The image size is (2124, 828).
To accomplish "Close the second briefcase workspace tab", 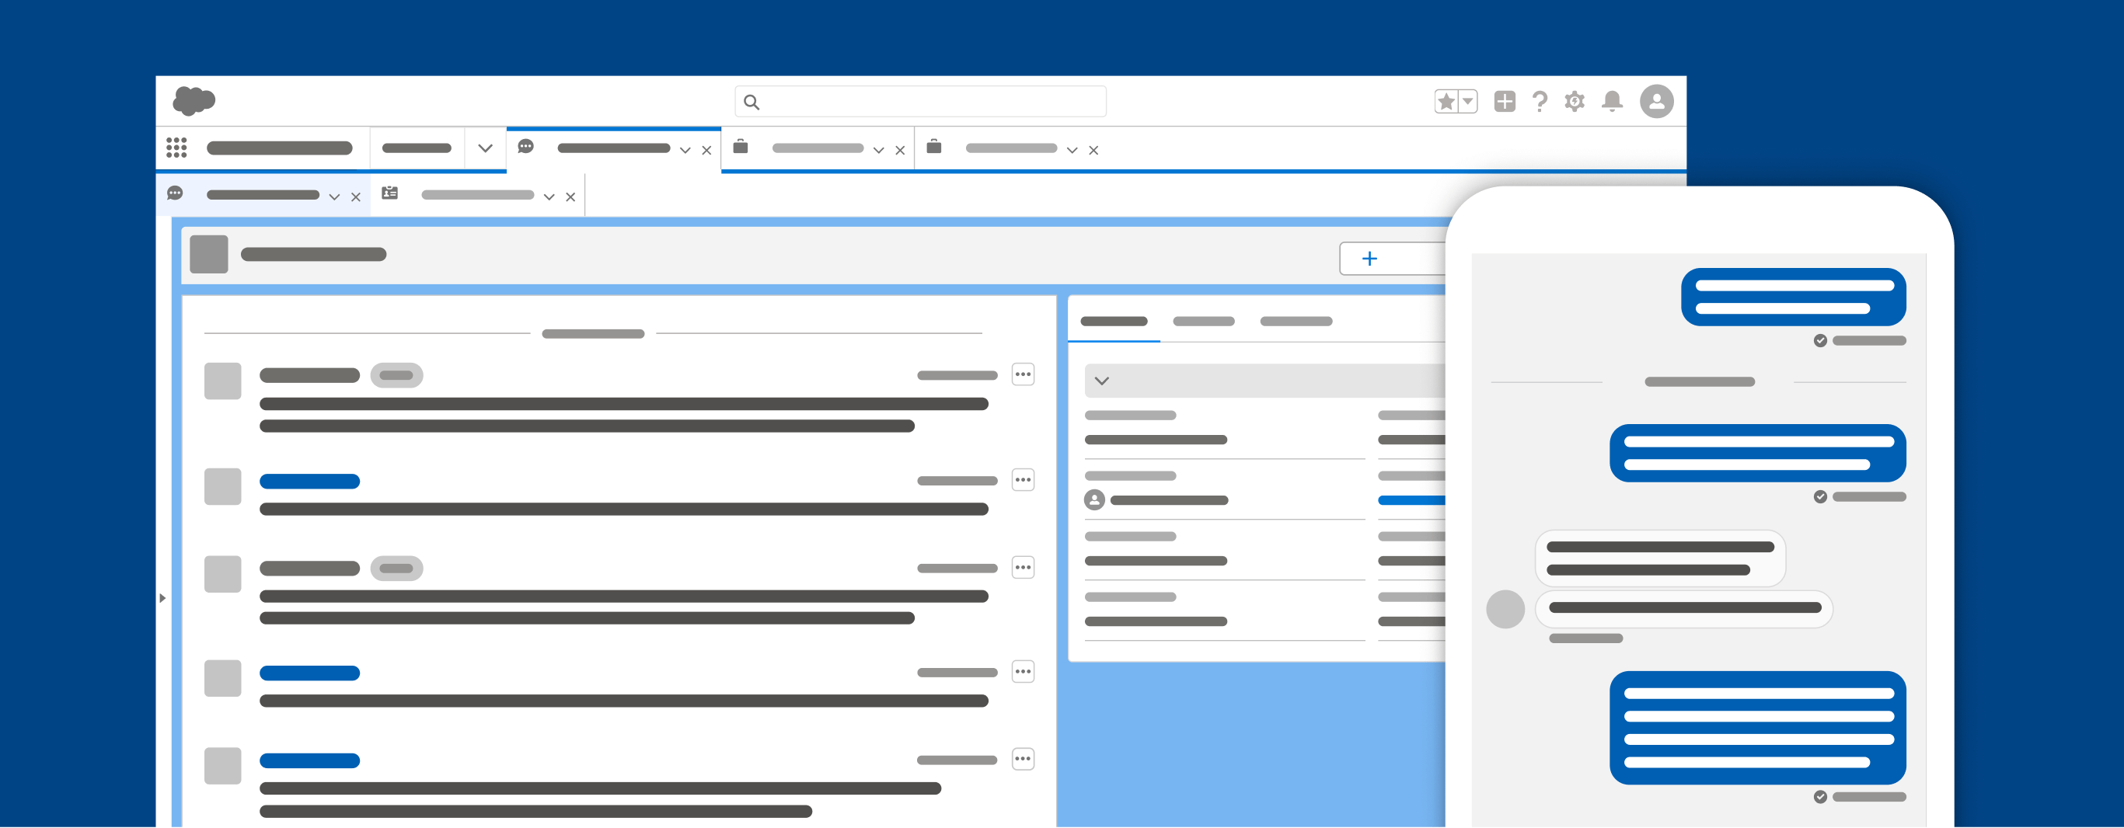I will click(1093, 150).
